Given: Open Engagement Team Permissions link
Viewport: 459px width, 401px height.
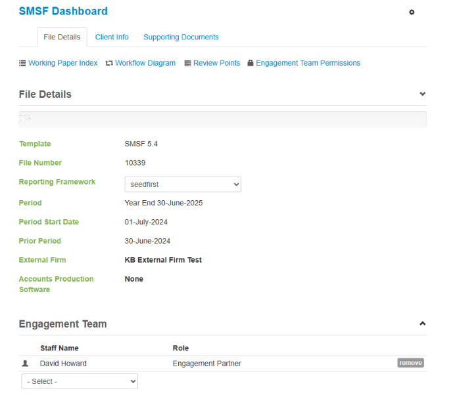Looking at the screenshot, I should tap(308, 64).
